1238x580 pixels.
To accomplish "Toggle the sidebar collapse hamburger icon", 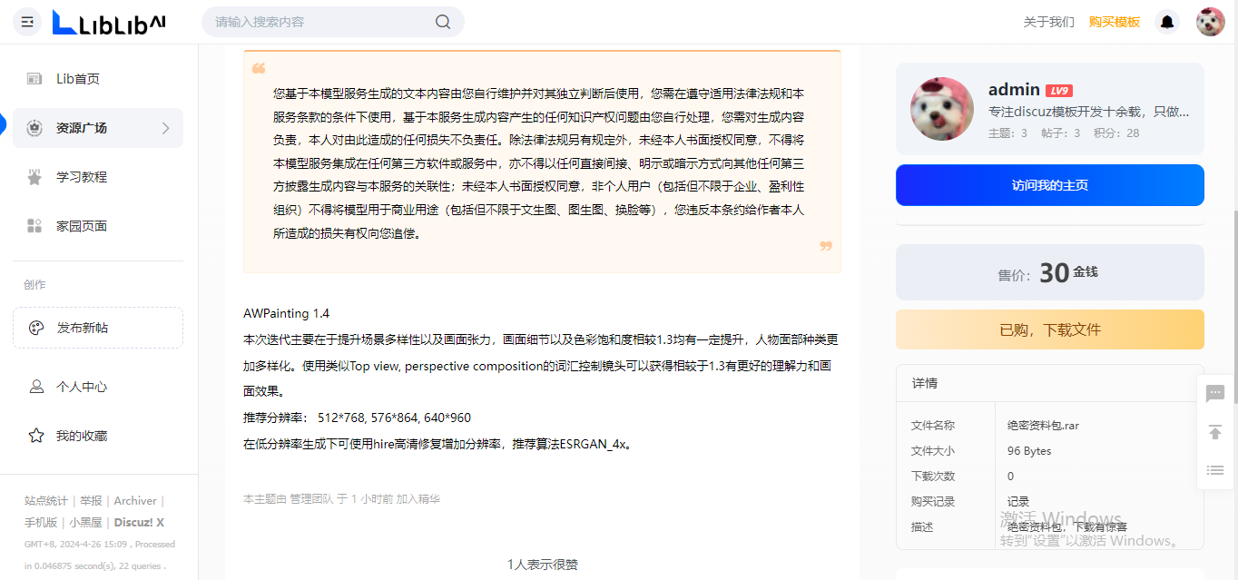I will [x=27, y=22].
